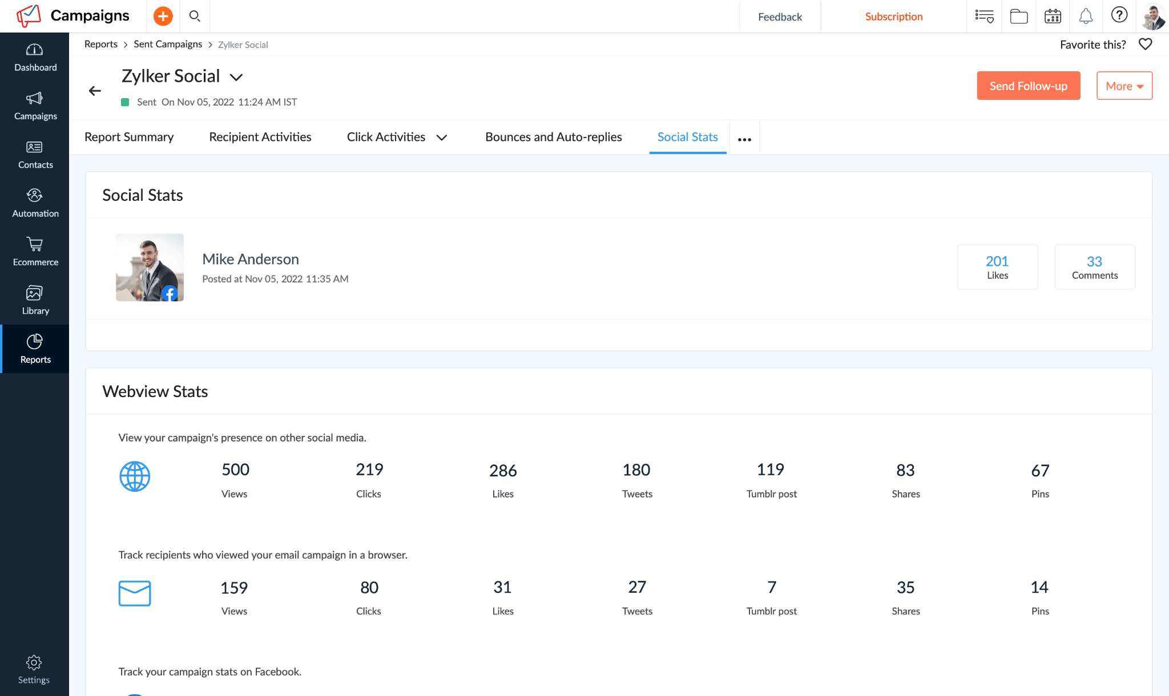Click Mike Anderson's Facebook profile photo
The image size is (1169, 696).
click(x=150, y=267)
